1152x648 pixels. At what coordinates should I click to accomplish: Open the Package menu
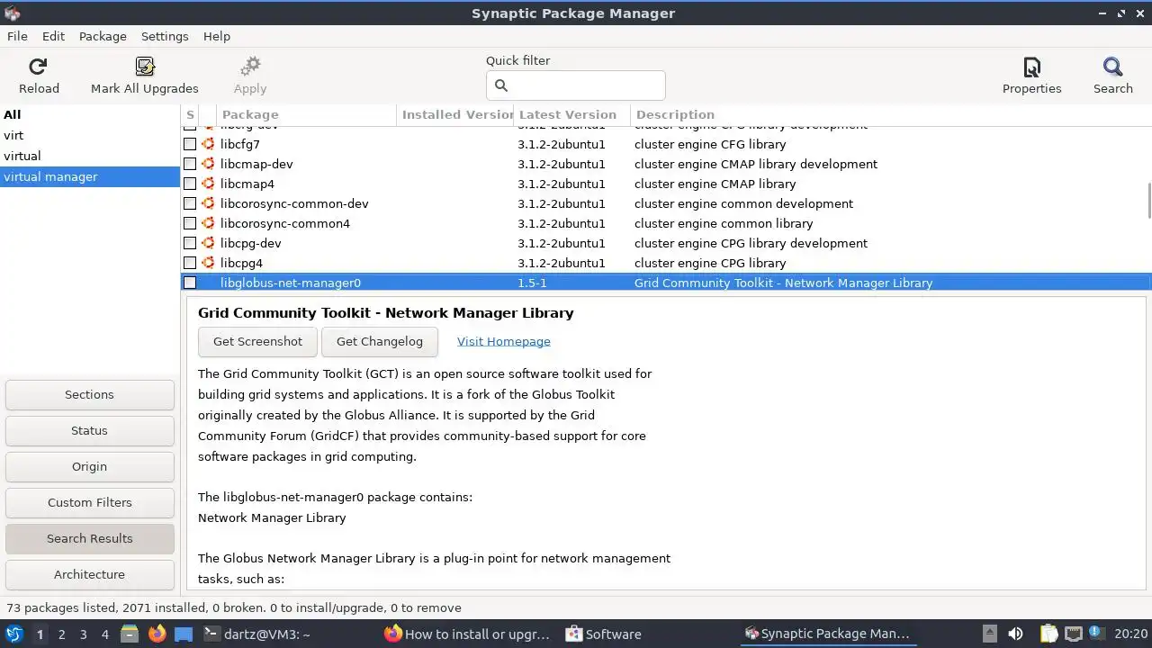pyautogui.click(x=103, y=36)
